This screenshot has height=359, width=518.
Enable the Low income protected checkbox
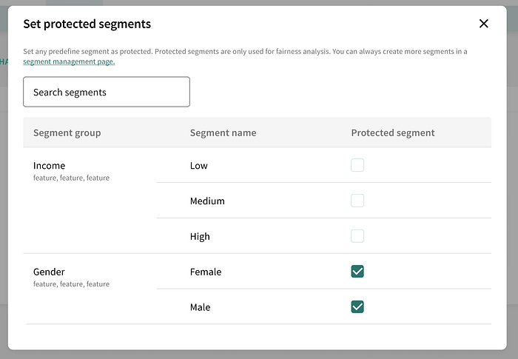[x=357, y=165]
